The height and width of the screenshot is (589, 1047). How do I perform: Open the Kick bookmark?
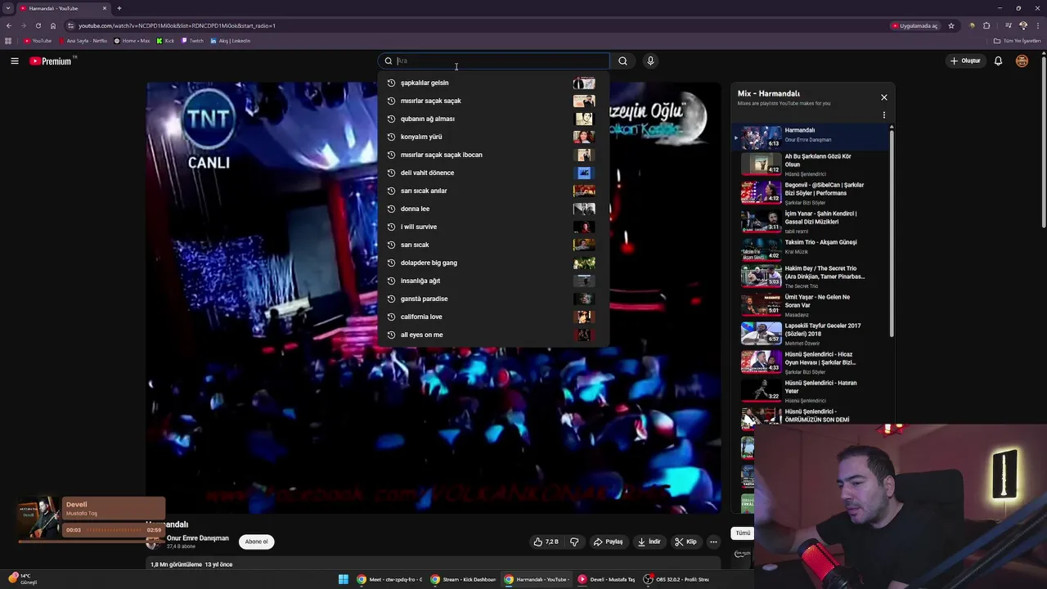pyautogui.click(x=166, y=41)
